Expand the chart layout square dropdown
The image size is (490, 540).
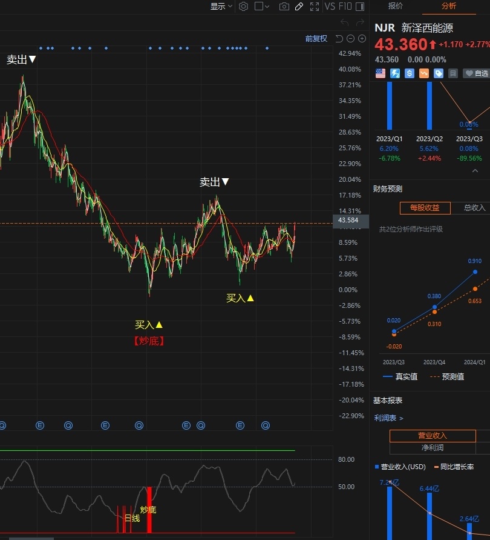point(262,6)
